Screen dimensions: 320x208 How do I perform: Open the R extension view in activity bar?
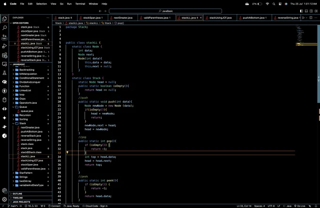(5, 82)
